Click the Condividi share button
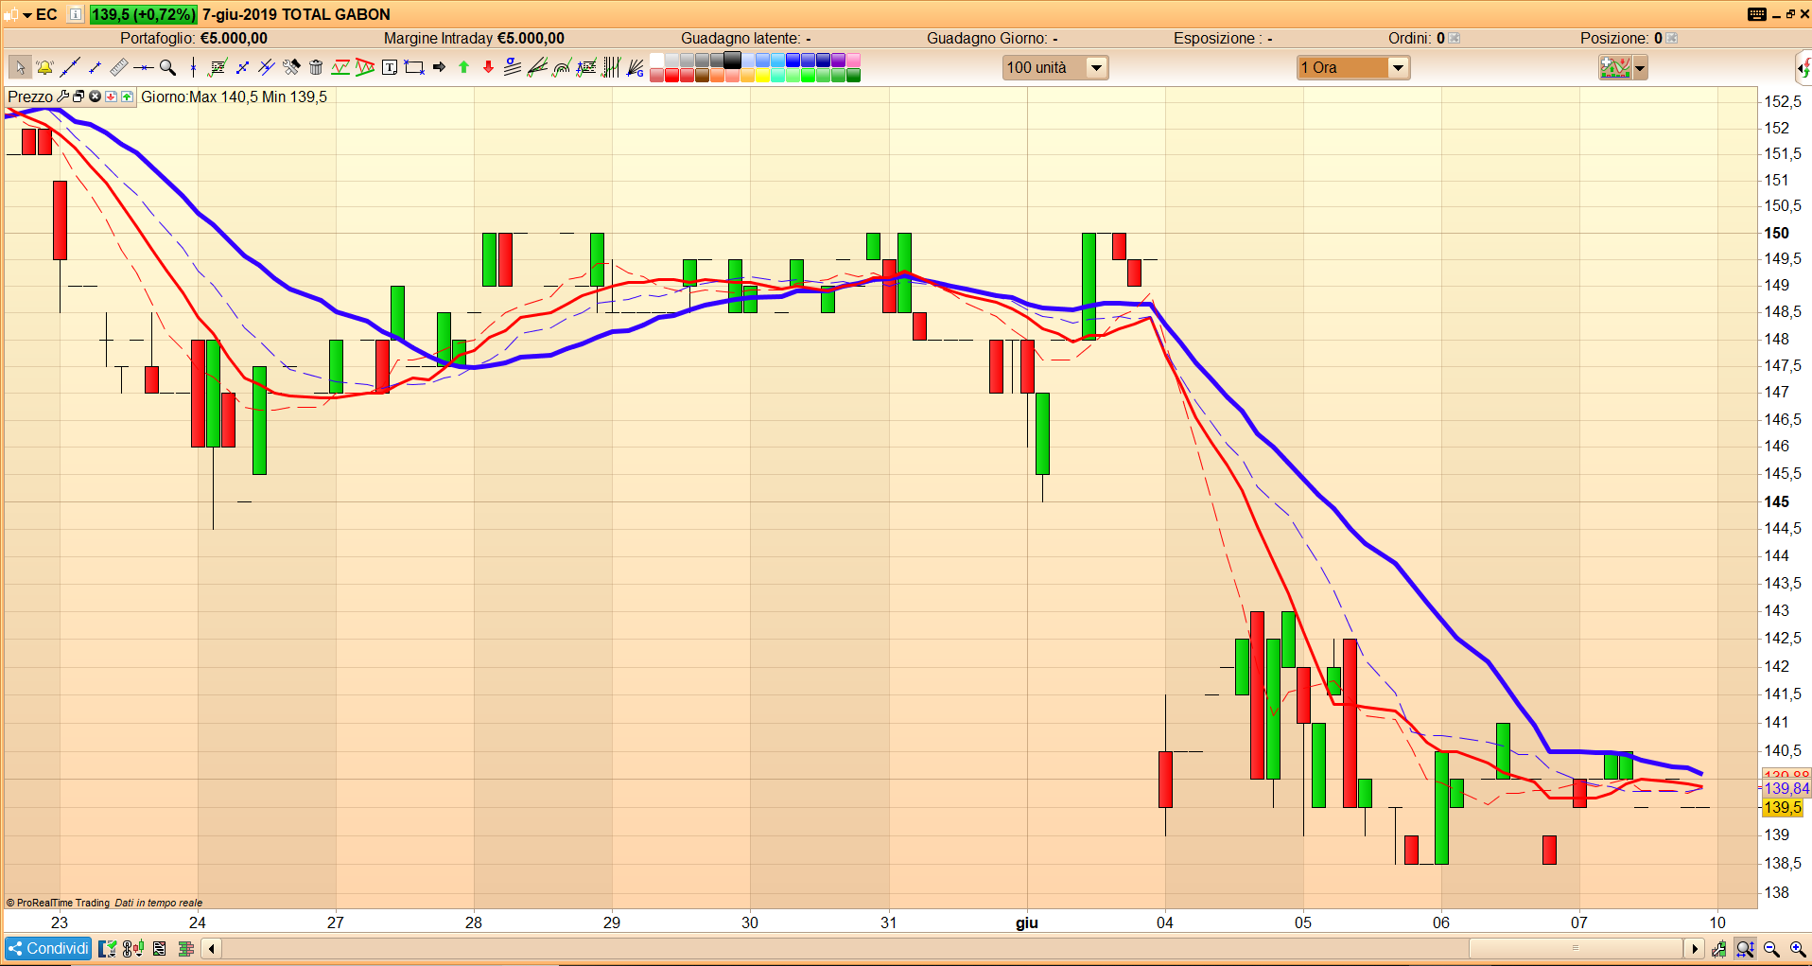 [x=48, y=948]
